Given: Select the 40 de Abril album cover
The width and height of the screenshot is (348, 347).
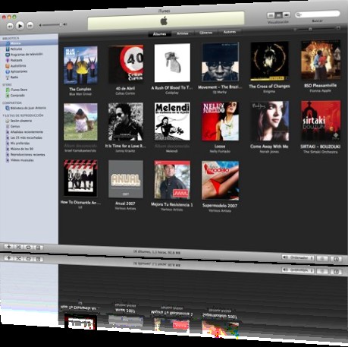Looking at the screenshot, I should (x=126, y=64).
